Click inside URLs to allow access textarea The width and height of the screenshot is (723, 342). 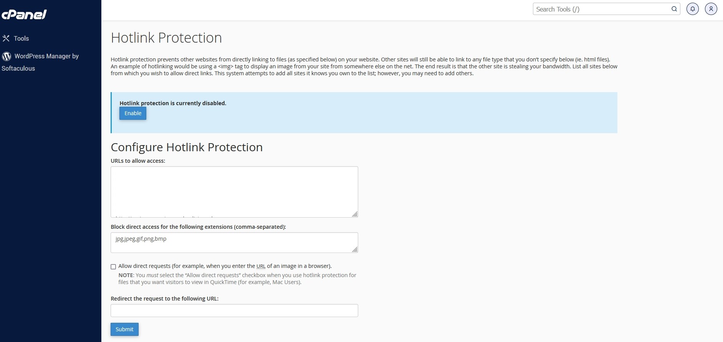tap(234, 192)
